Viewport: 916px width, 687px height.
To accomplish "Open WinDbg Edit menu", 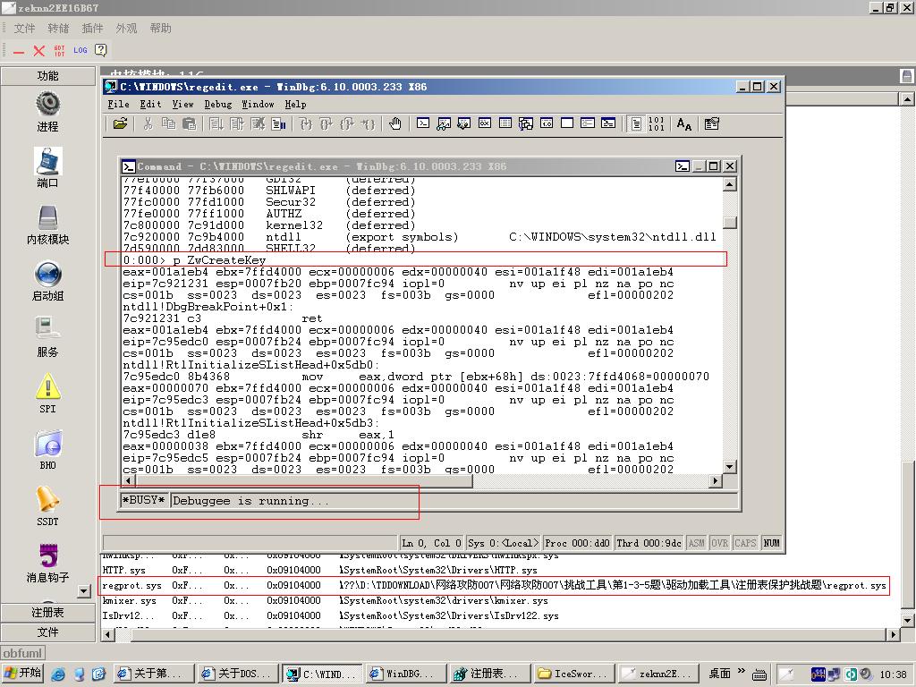I will tap(150, 104).
